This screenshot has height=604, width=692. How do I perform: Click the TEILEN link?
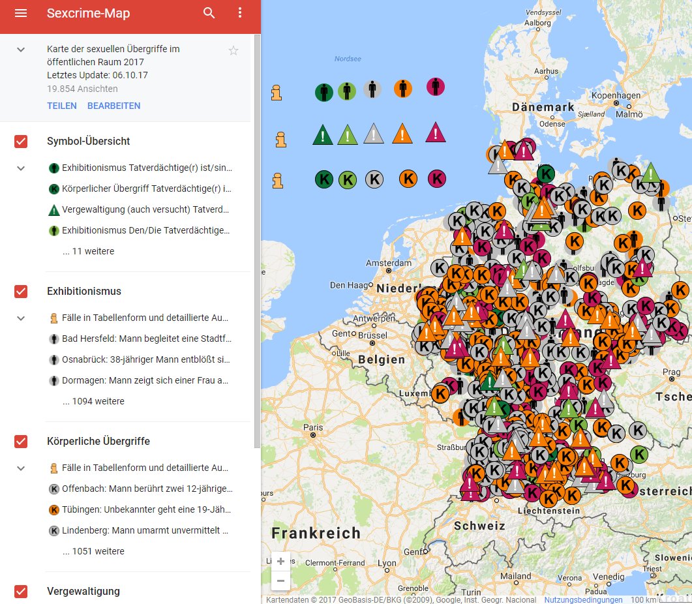point(62,106)
